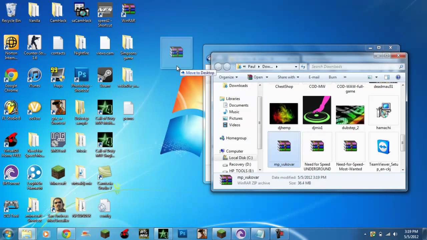Viewport: 427px width, 240px height.
Task: Open the selected file with the Open button
Action: 255,77
